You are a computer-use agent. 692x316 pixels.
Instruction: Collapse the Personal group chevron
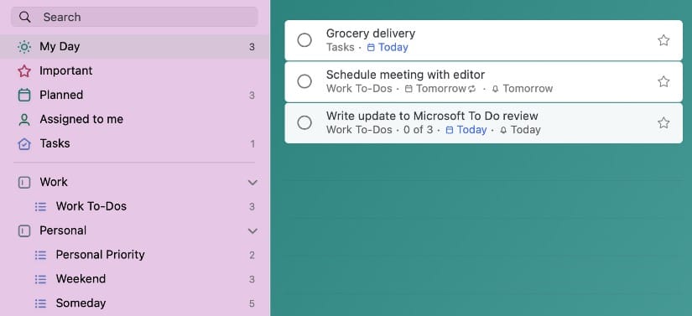click(x=252, y=231)
